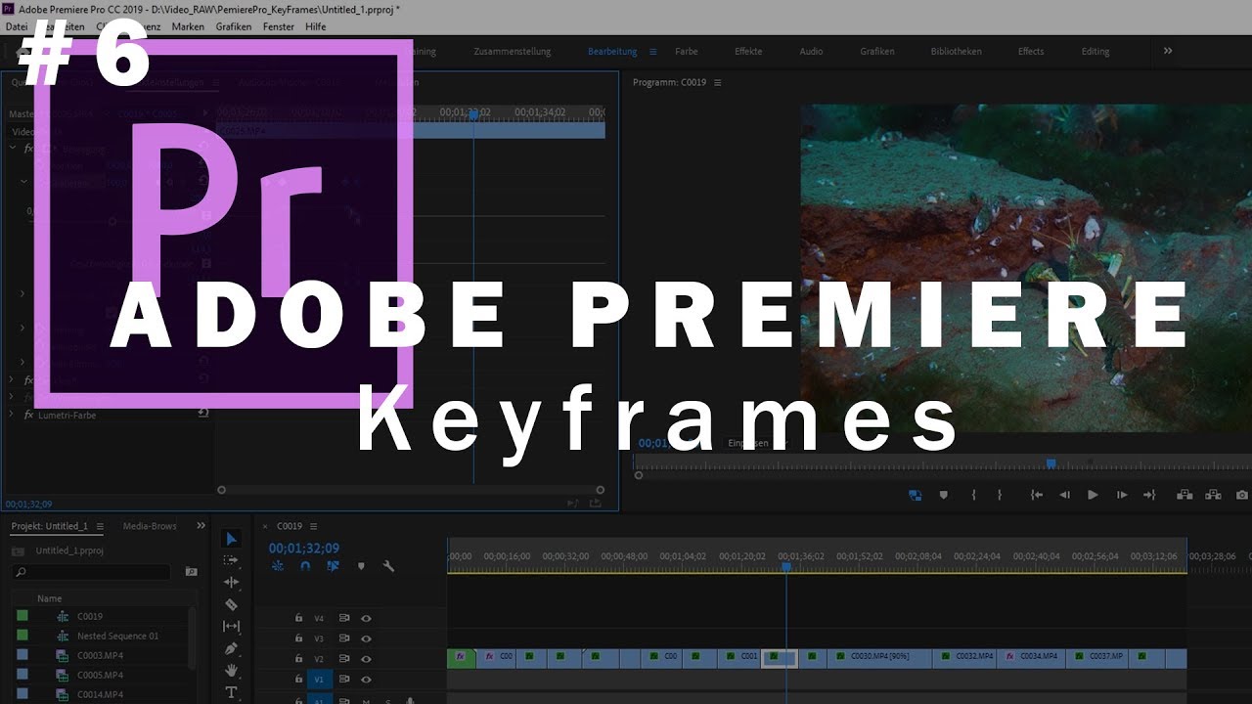1252x704 pixels.
Task: Click timeline timecode 00;01;32;09
Action: [304, 549]
